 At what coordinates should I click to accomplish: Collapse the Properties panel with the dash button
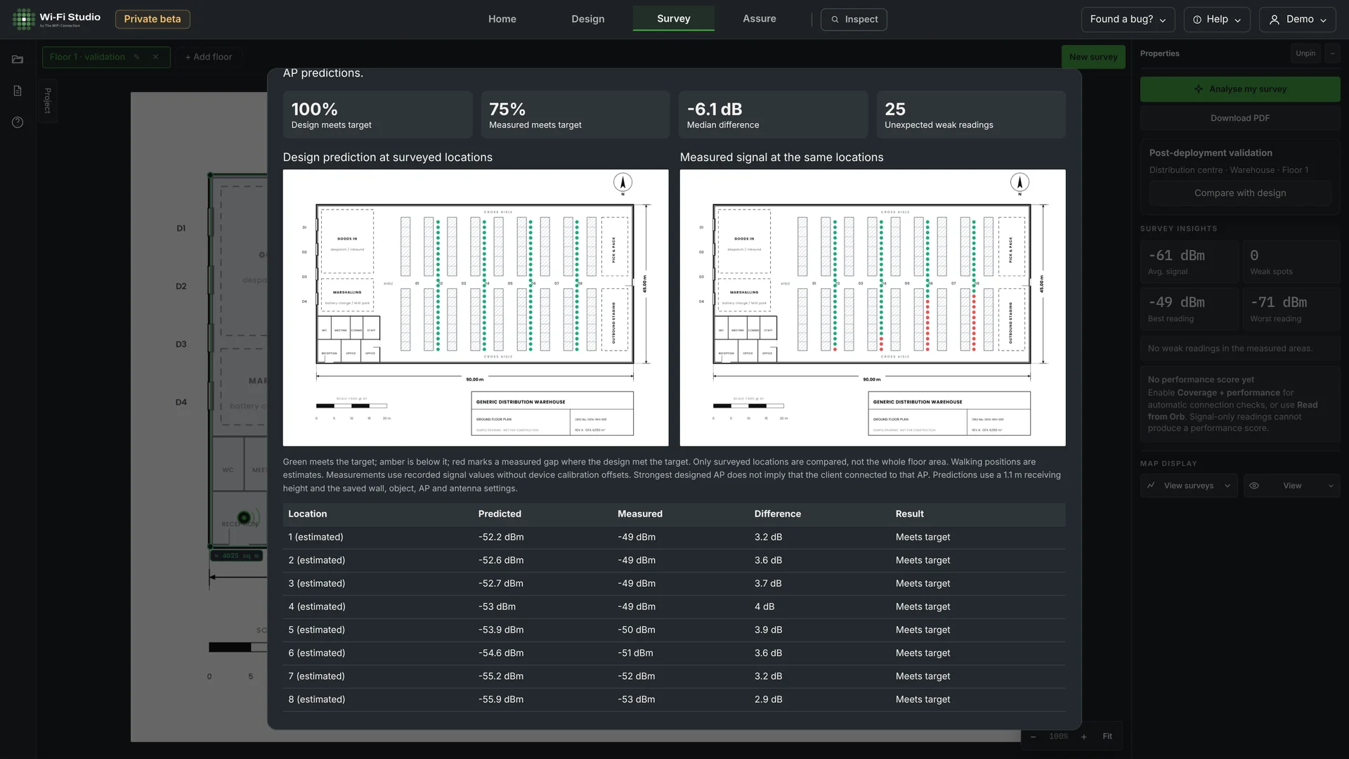[x=1332, y=53]
